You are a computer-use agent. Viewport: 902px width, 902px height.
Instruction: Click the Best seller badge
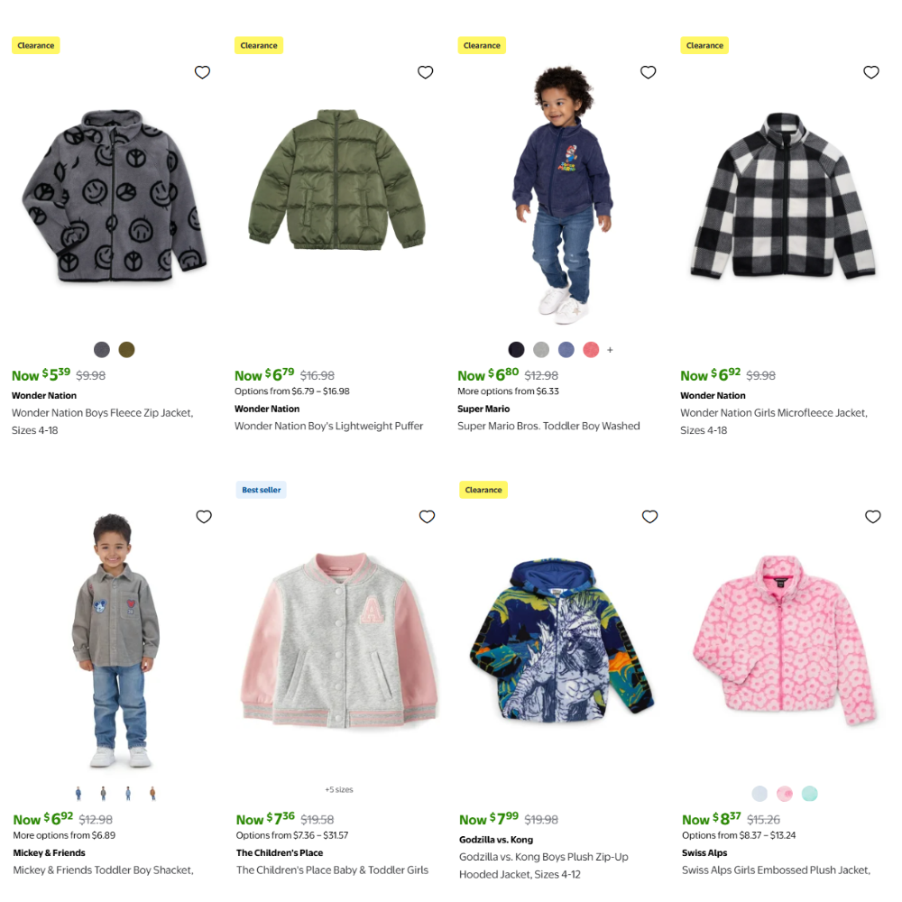click(x=262, y=490)
